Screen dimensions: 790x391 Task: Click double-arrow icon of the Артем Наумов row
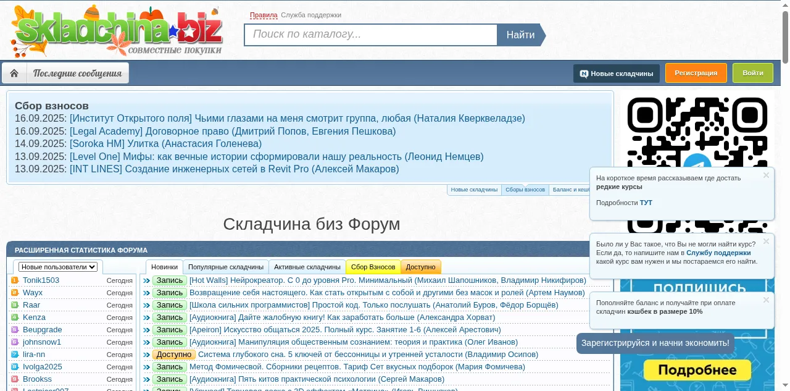(x=147, y=293)
